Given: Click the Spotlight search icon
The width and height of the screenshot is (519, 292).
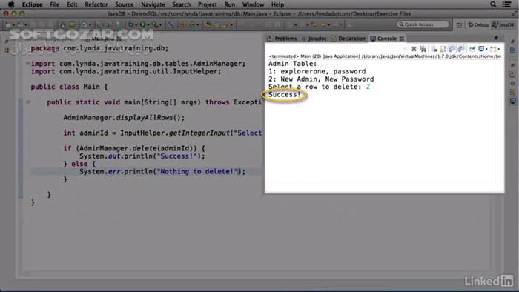Looking at the screenshot, I should [493, 4].
